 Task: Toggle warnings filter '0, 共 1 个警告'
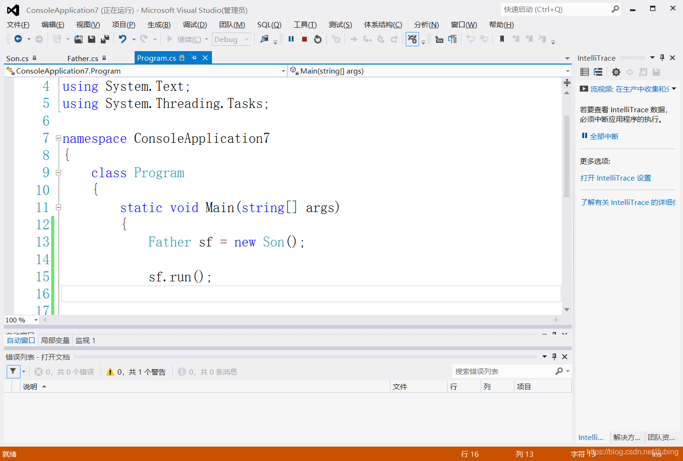click(136, 372)
